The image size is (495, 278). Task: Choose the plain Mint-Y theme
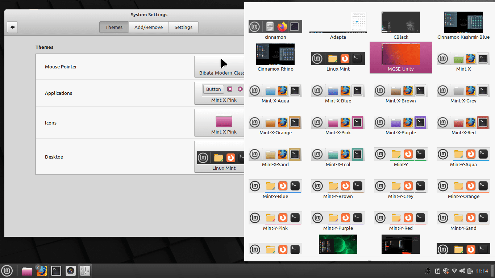click(401, 157)
